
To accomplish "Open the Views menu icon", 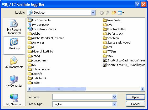I will coord(121,13).
